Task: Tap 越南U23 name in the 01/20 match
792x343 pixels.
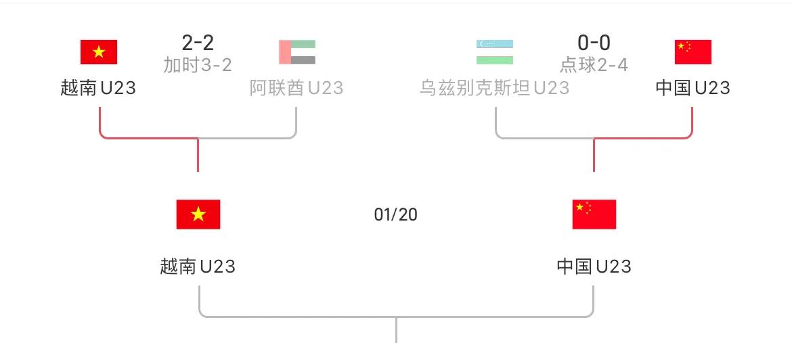Action: pyautogui.click(x=198, y=267)
